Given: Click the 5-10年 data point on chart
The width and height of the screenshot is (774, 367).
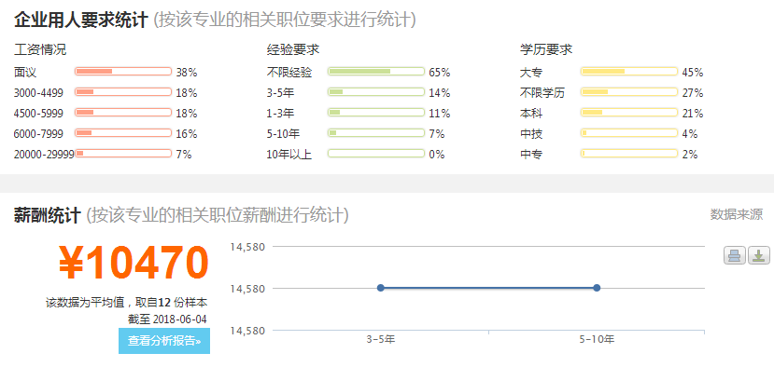Looking at the screenshot, I should 597,288.
